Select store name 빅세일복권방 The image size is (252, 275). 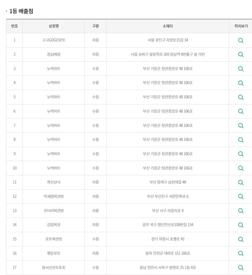pos(53,196)
